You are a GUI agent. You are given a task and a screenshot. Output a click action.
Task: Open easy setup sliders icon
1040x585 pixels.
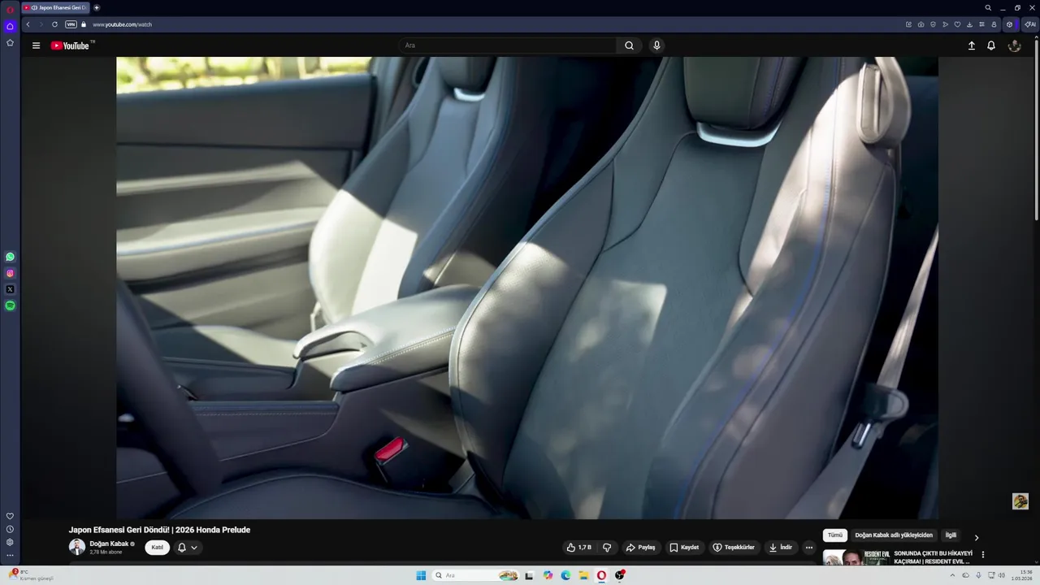(981, 24)
